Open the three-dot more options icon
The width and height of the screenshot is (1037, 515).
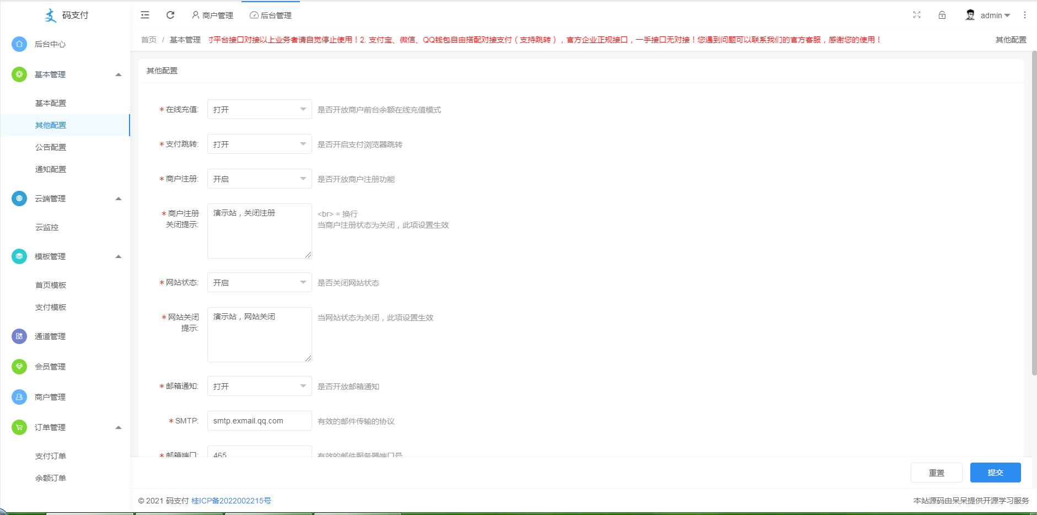click(x=1025, y=15)
